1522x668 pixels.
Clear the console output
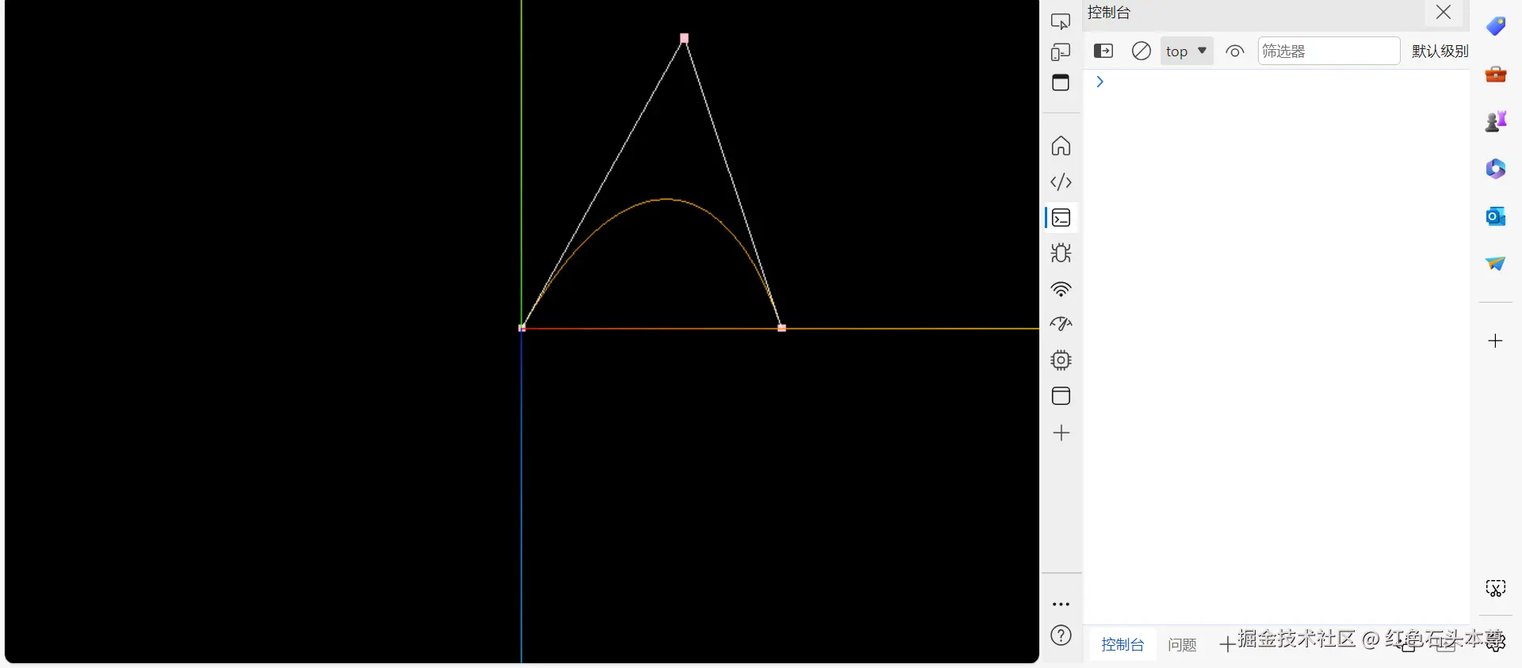coord(1141,52)
